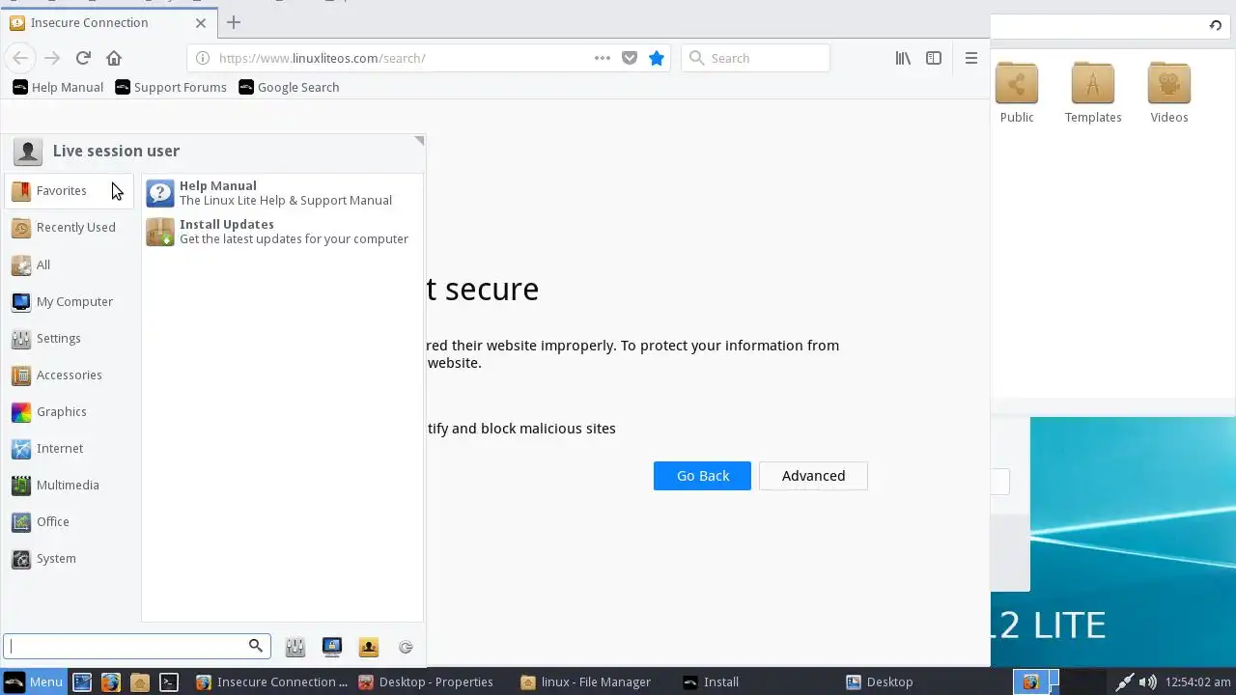Open home folder from taskbar launcher
The image size is (1236, 695).
click(x=140, y=681)
